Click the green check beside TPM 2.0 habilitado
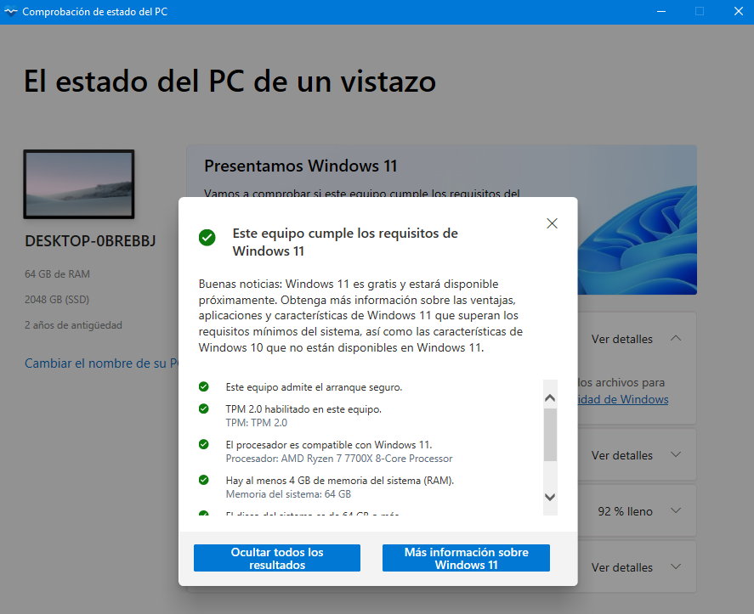This screenshot has height=614, width=754. click(x=204, y=408)
